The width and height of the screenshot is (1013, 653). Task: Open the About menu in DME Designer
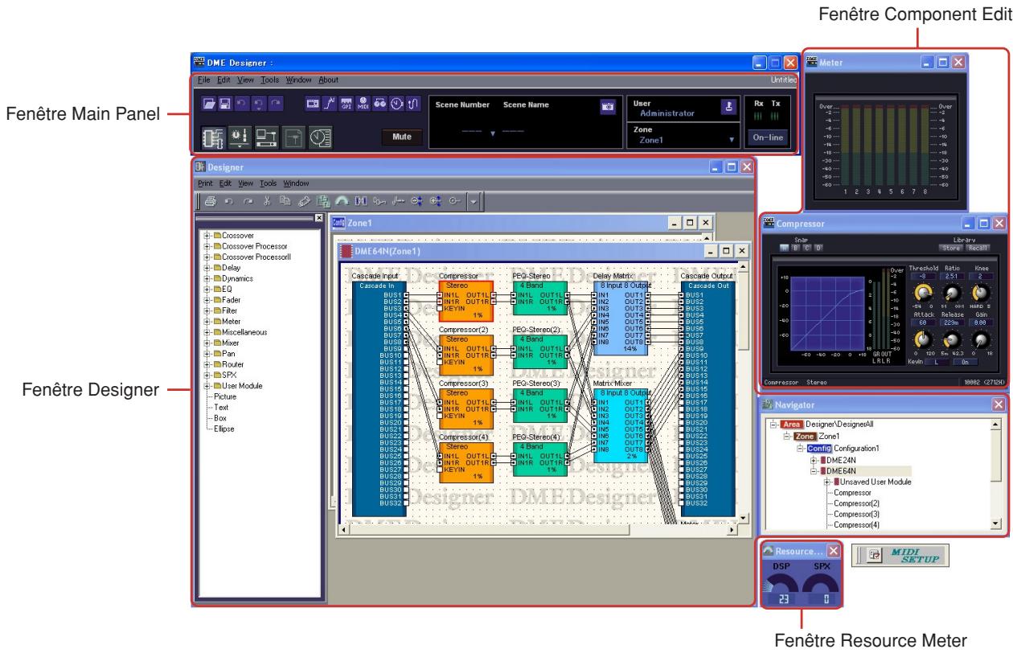tap(329, 80)
